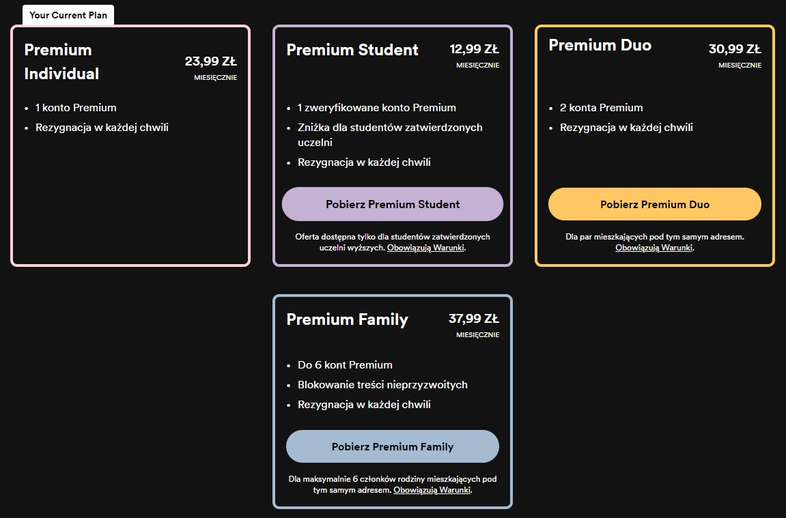The height and width of the screenshot is (518, 786).
Task: Click the Premium Individual plan title
Action: click(61, 61)
